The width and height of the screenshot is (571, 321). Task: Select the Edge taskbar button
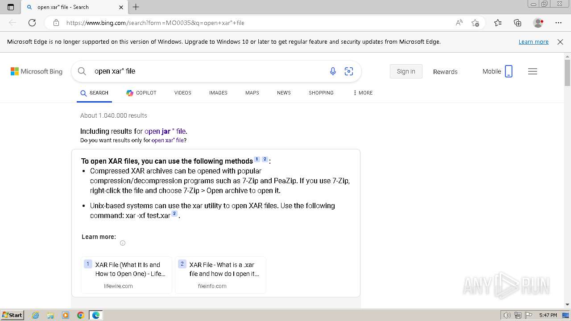pyautogui.click(x=96, y=315)
